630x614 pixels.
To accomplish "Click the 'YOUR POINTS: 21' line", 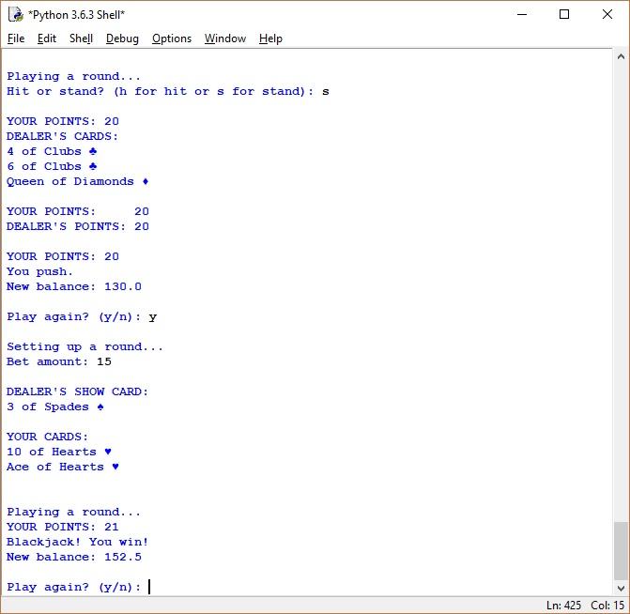I will click(x=63, y=527).
